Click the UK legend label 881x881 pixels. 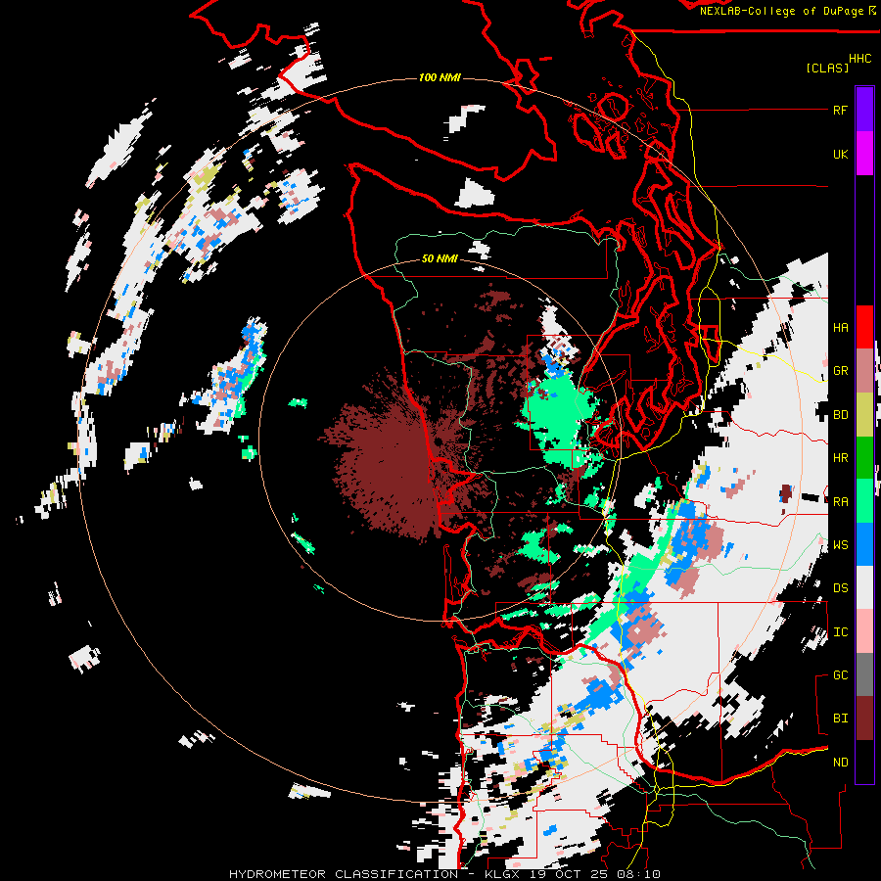pyautogui.click(x=840, y=154)
